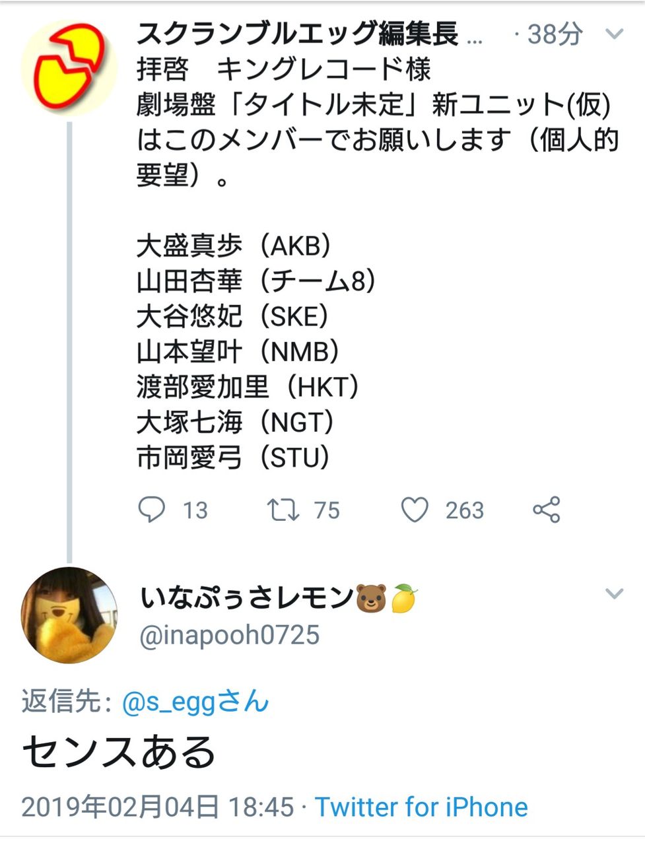The height and width of the screenshot is (845, 645).
Task: Open スクランブルエッグ編集長 egg avatar profile
Action: tap(69, 67)
